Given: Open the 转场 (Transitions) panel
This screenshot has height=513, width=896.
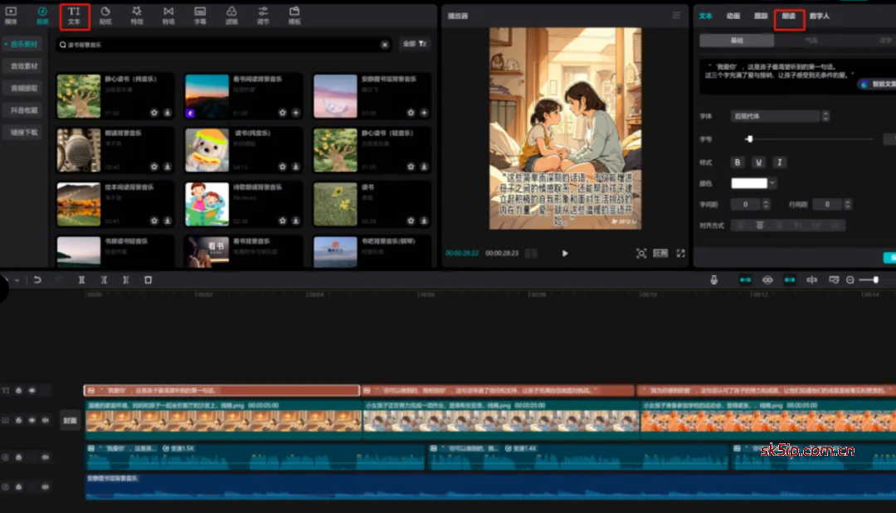Looking at the screenshot, I should 168,15.
